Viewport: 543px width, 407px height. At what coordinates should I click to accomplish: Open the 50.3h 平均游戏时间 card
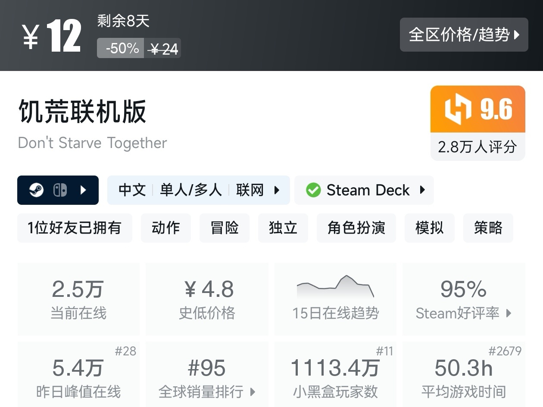(464, 374)
